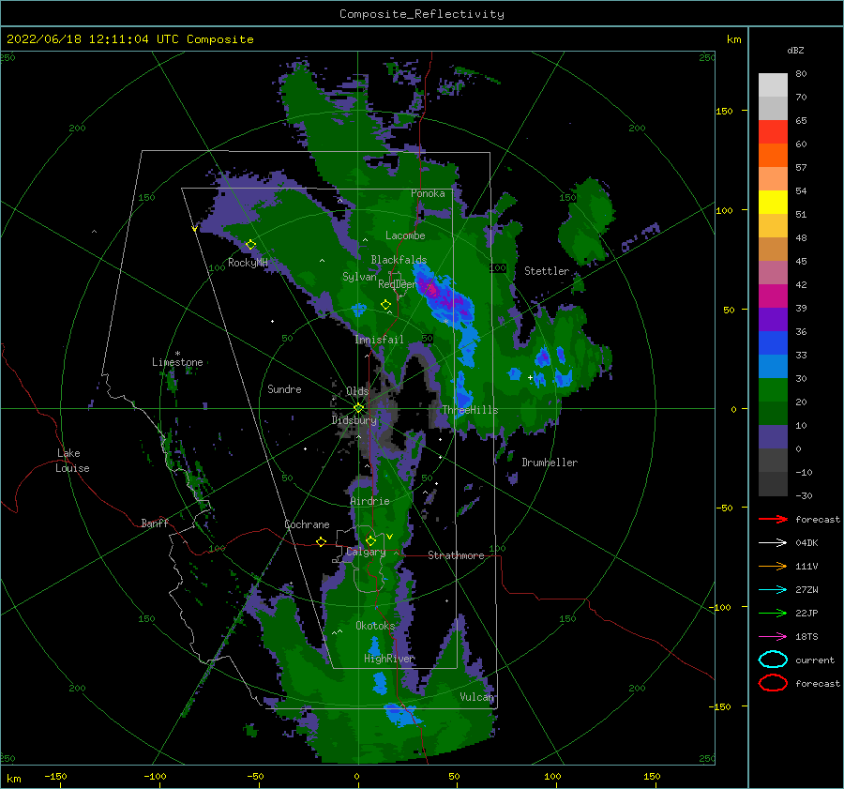Click the Calgary city label
This screenshot has width=844, height=789.
click(366, 552)
